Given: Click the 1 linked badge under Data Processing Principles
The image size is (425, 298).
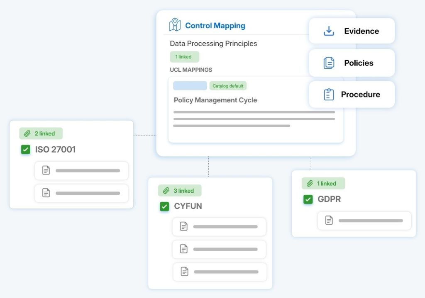Looking at the screenshot, I should click(185, 57).
